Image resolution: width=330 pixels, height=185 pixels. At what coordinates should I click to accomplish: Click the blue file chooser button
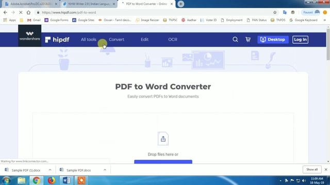tap(163, 162)
